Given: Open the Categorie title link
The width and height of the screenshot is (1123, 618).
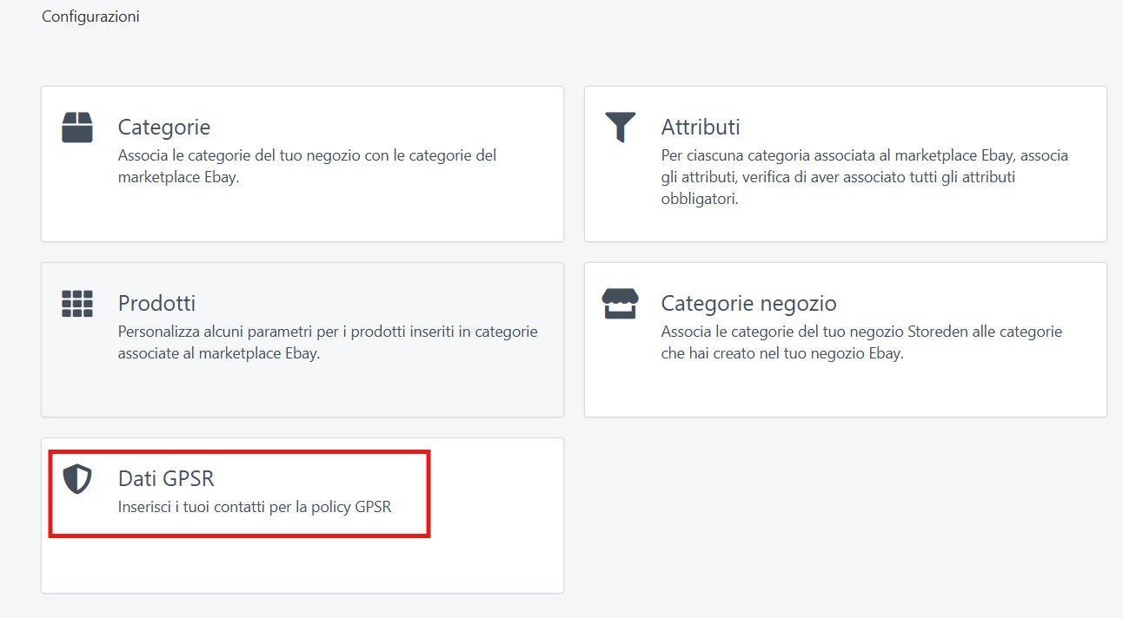Looking at the screenshot, I should 164,128.
